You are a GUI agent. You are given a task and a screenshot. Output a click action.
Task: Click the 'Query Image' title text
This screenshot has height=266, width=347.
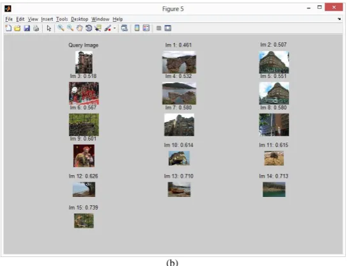click(84, 45)
